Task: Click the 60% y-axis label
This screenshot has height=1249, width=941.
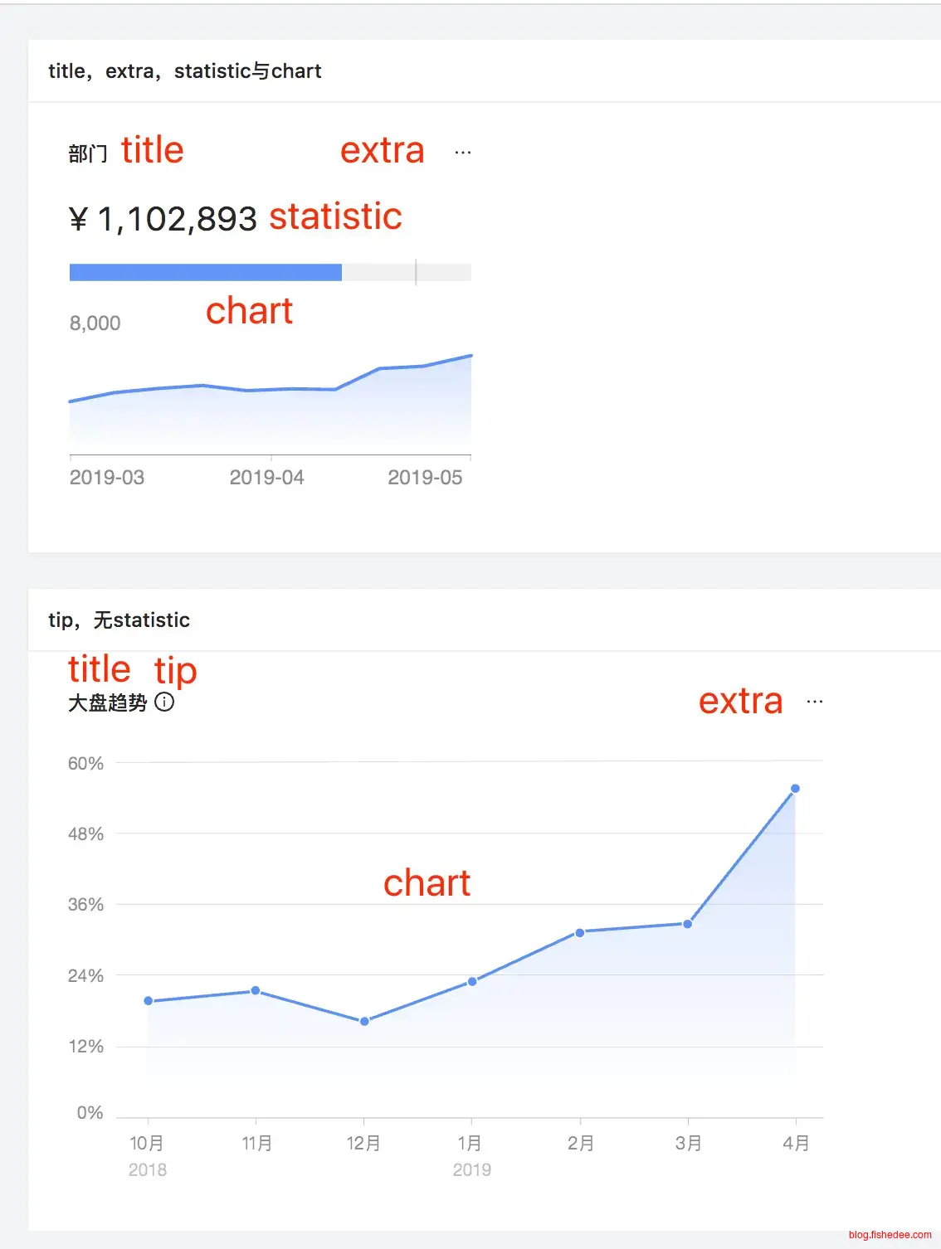Action: 85,764
